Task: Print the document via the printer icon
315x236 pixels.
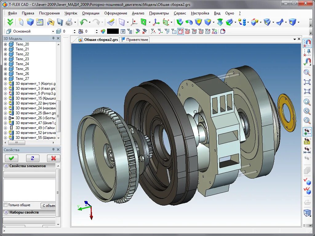Action: 69,22
